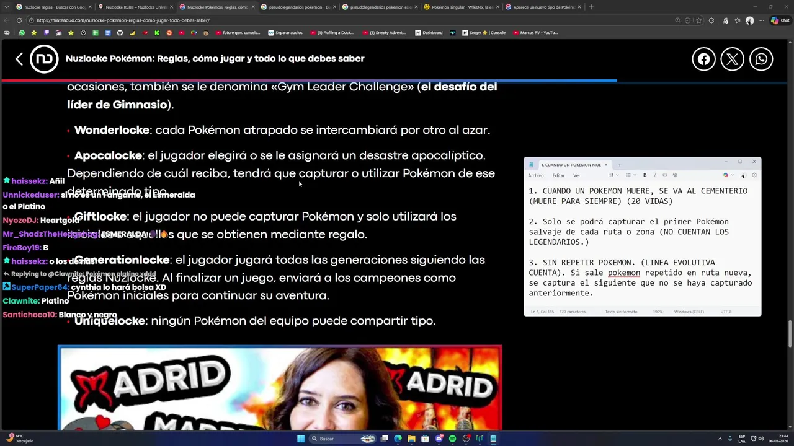Switch to the 'Nuzlocke Rules – Nuzlocke Univer' tab
Screen dimensions: 794x446
(136, 7)
